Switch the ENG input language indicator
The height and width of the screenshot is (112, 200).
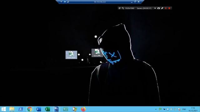click(184, 109)
